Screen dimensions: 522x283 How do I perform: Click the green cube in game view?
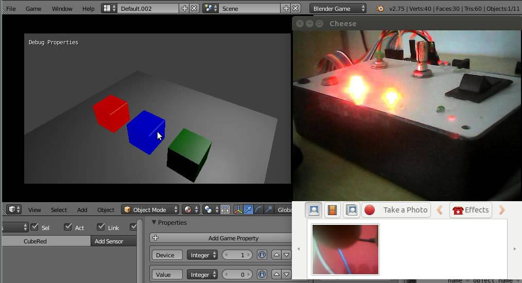point(189,155)
